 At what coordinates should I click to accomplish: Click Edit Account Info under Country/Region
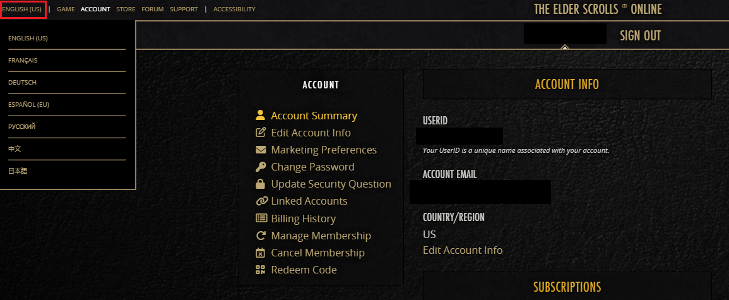tap(463, 250)
